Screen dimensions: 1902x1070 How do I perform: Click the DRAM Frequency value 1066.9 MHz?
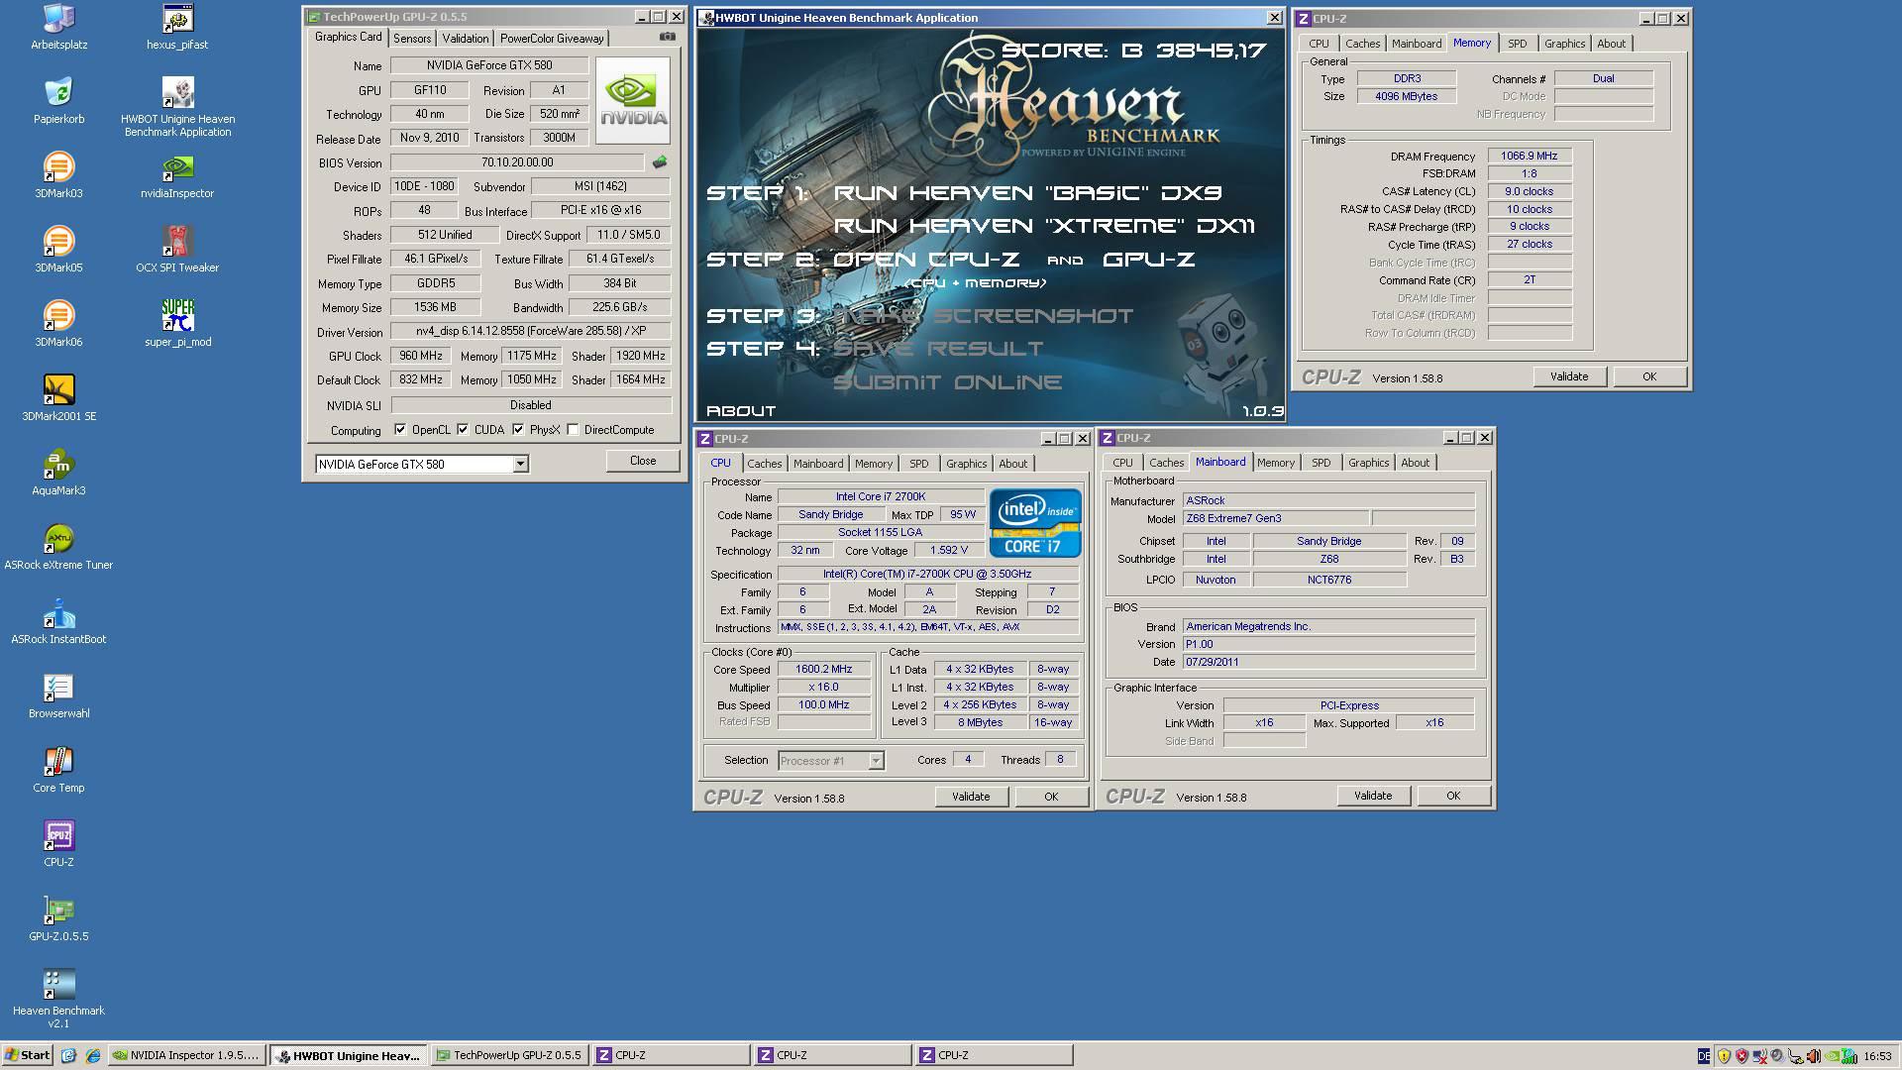(x=1529, y=156)
